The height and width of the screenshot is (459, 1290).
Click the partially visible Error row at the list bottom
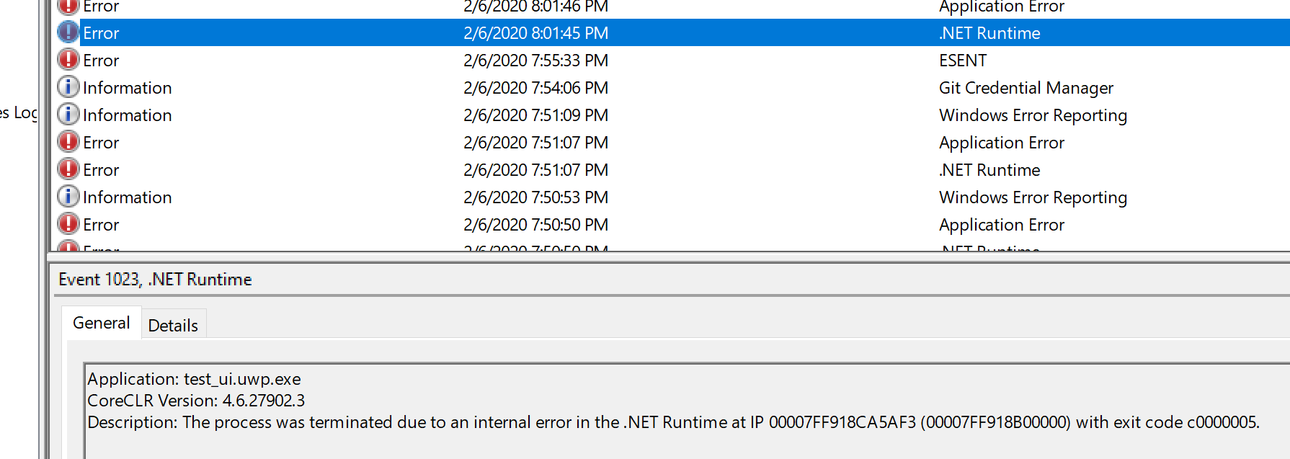(432, 248)
